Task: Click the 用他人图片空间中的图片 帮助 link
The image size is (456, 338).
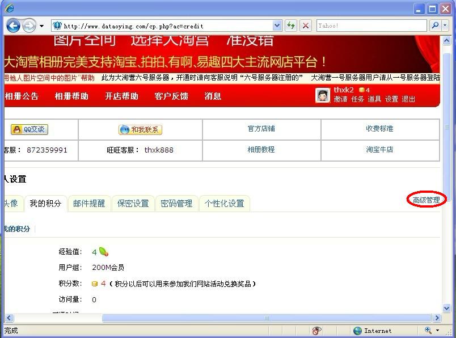Action: [x=49, y=78]
